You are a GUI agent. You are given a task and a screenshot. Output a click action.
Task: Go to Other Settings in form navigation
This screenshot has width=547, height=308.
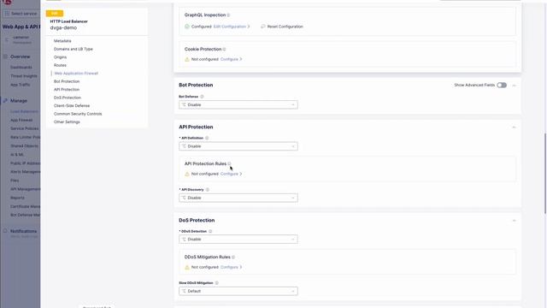(x=67, y=122)
